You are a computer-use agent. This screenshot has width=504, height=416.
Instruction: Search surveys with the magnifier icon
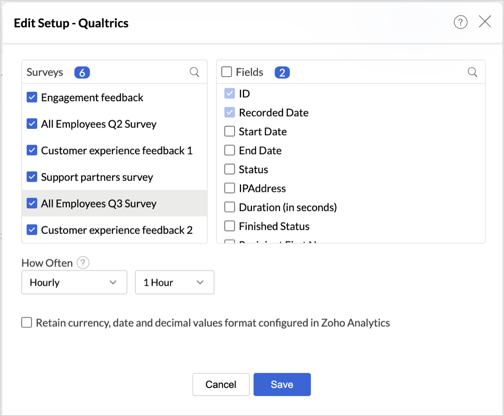click(194, 72)
